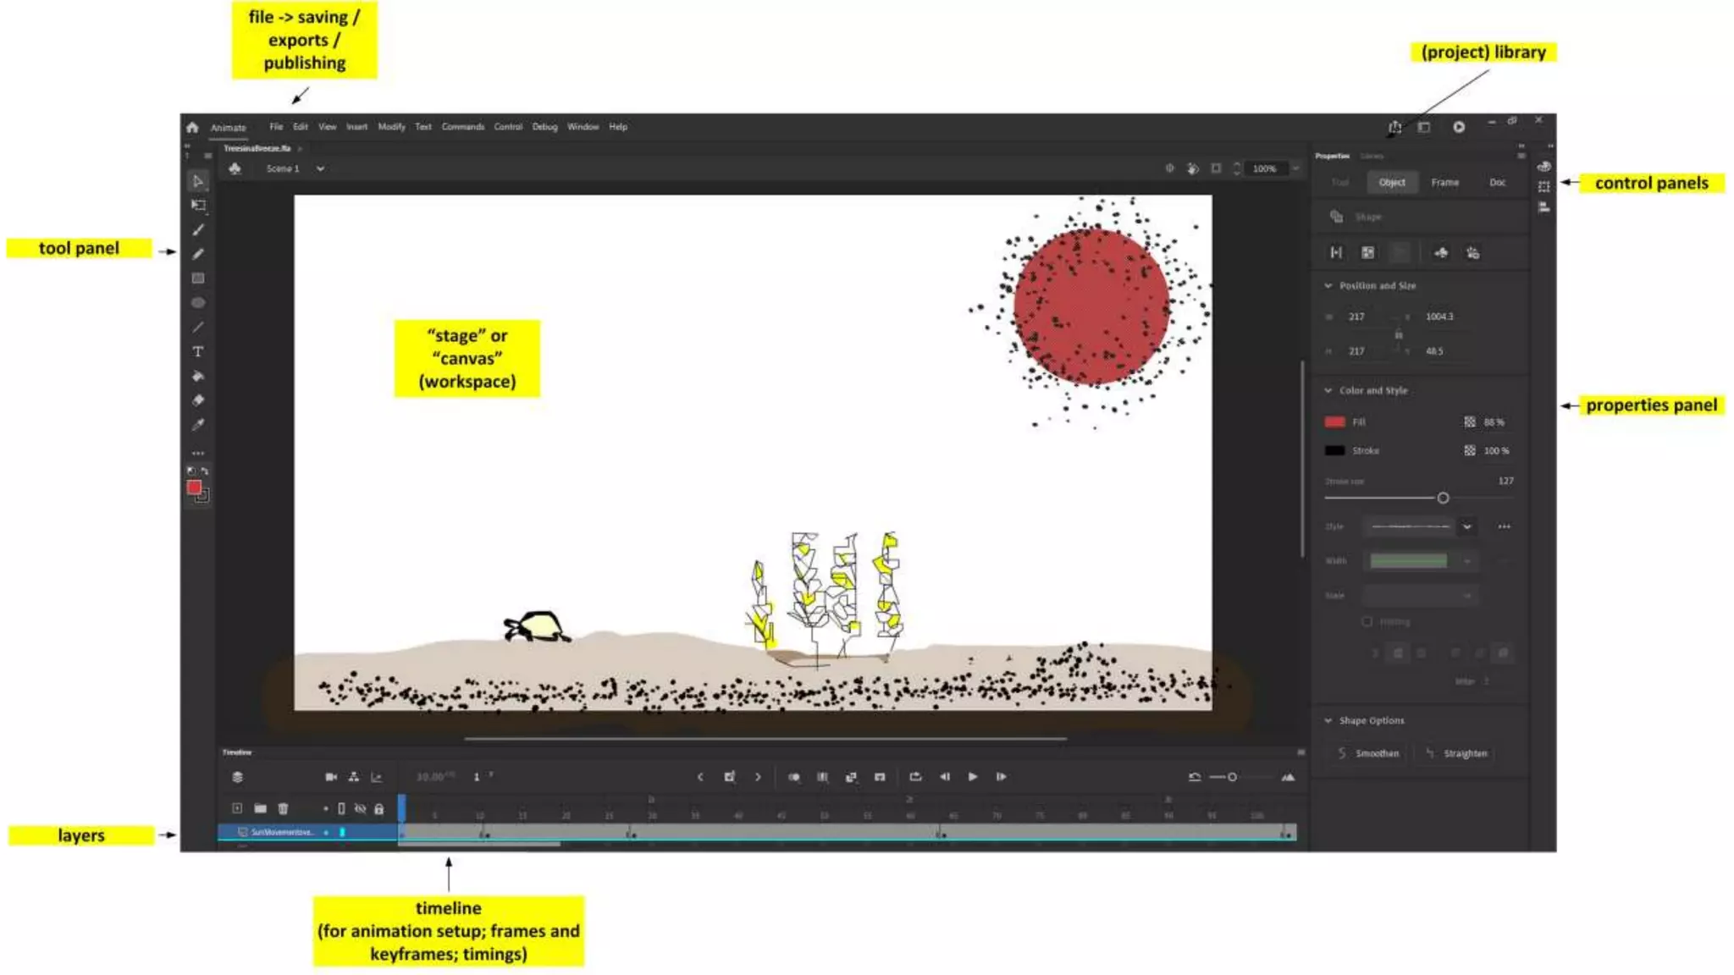Open the stroke Style dropdown
Viewport: 1734px width, 975px height.
pyautogui.click(x=1466, y=526)
